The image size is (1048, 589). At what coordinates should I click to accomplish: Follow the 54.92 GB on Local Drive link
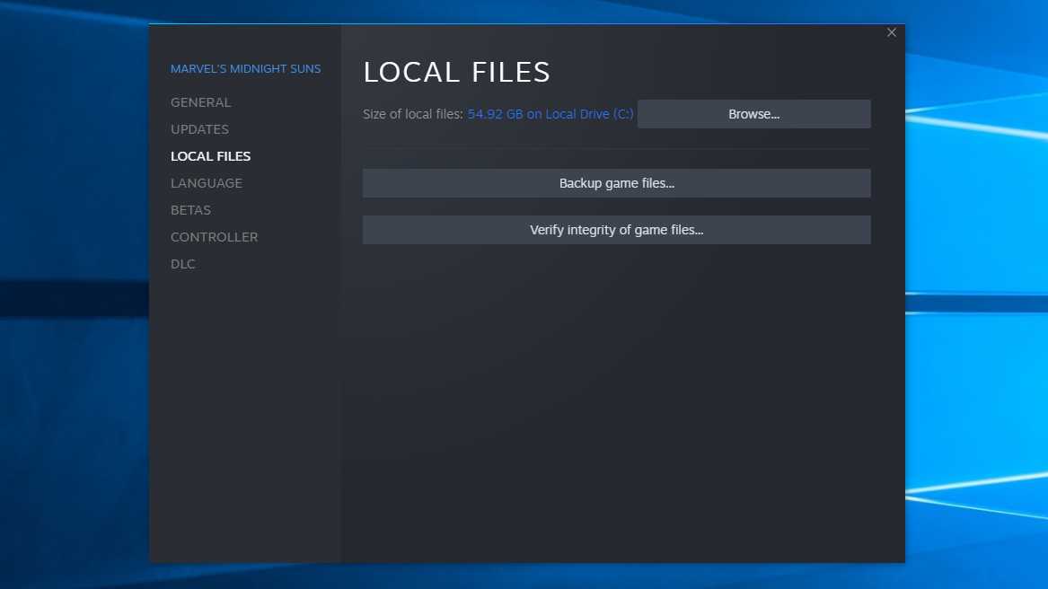pos(550,113)
